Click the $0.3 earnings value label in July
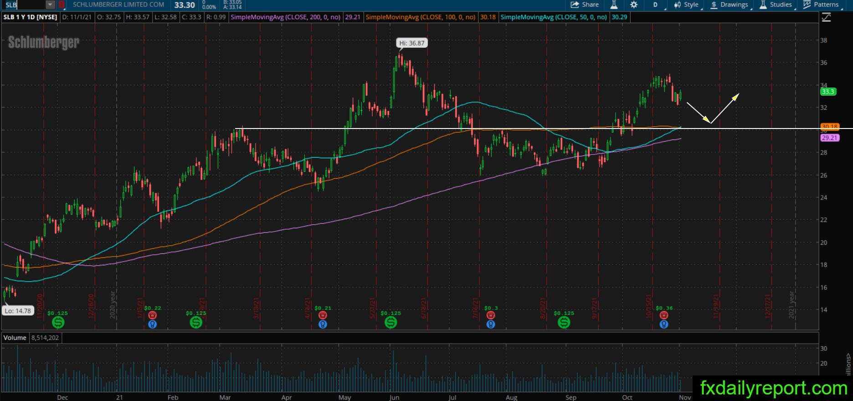 (x=491, y=308)
